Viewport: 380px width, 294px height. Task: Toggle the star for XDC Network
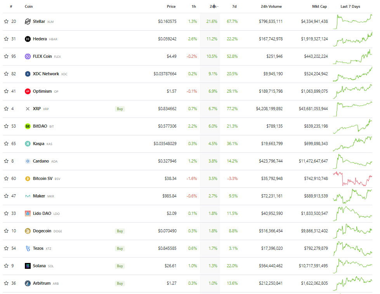click(6, 74)
